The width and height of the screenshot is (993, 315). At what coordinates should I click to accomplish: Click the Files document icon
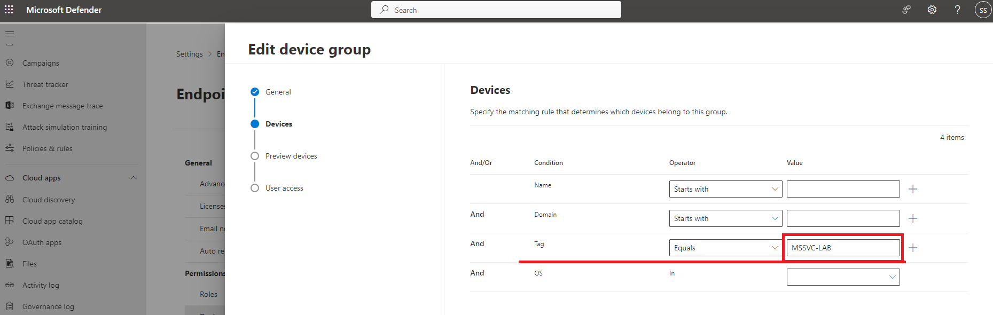[10, 263]
